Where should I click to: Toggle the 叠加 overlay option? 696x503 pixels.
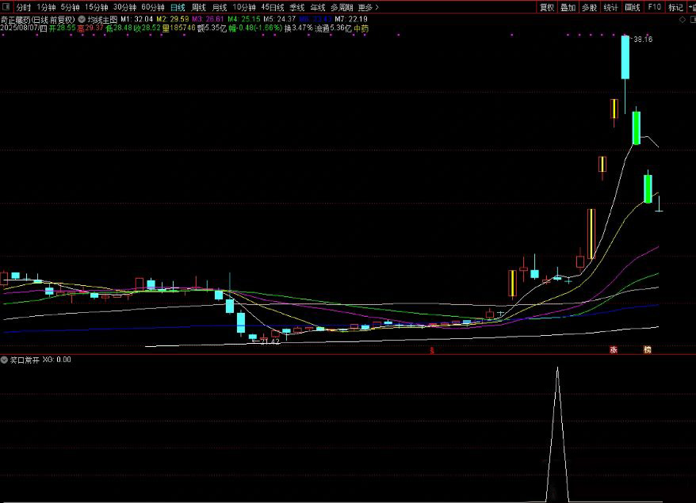coord(568,7)
